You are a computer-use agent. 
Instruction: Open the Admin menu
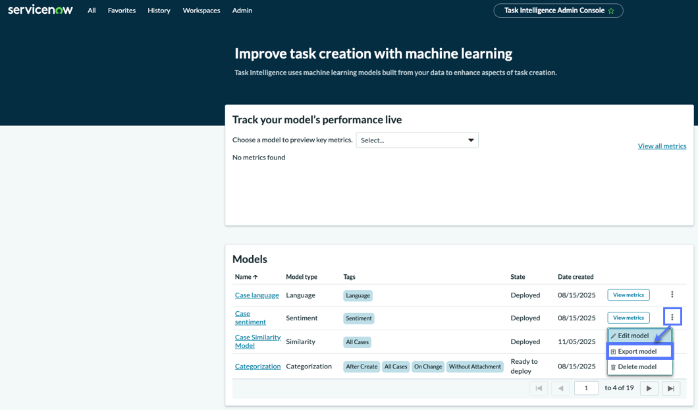coord(242,11)
